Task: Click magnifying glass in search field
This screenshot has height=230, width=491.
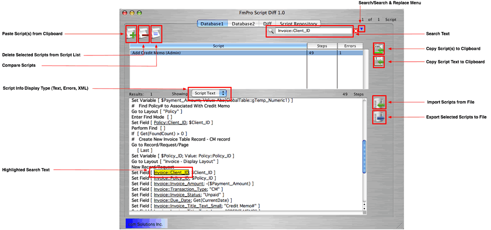Action: 271,31
